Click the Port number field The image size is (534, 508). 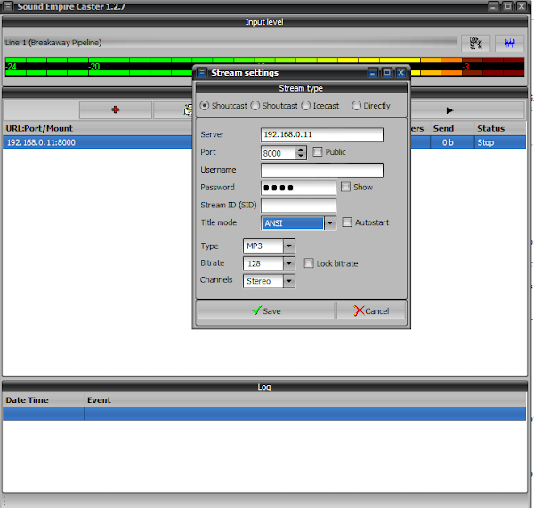(x=278, y=153)
